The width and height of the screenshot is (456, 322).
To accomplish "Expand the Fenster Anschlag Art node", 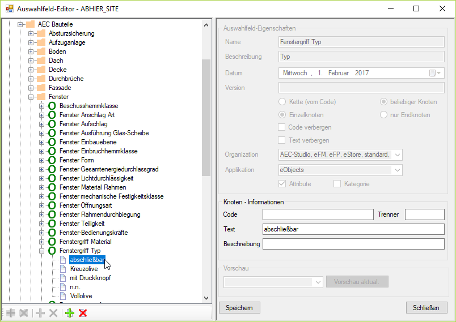I will (41, 115).
